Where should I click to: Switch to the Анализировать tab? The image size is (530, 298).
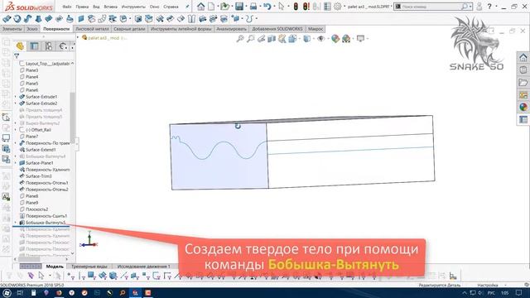(231, 29)
